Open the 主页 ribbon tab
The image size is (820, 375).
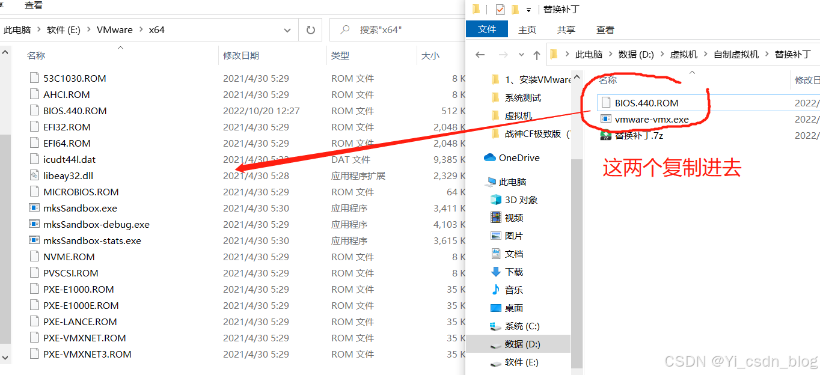(527, 29)
